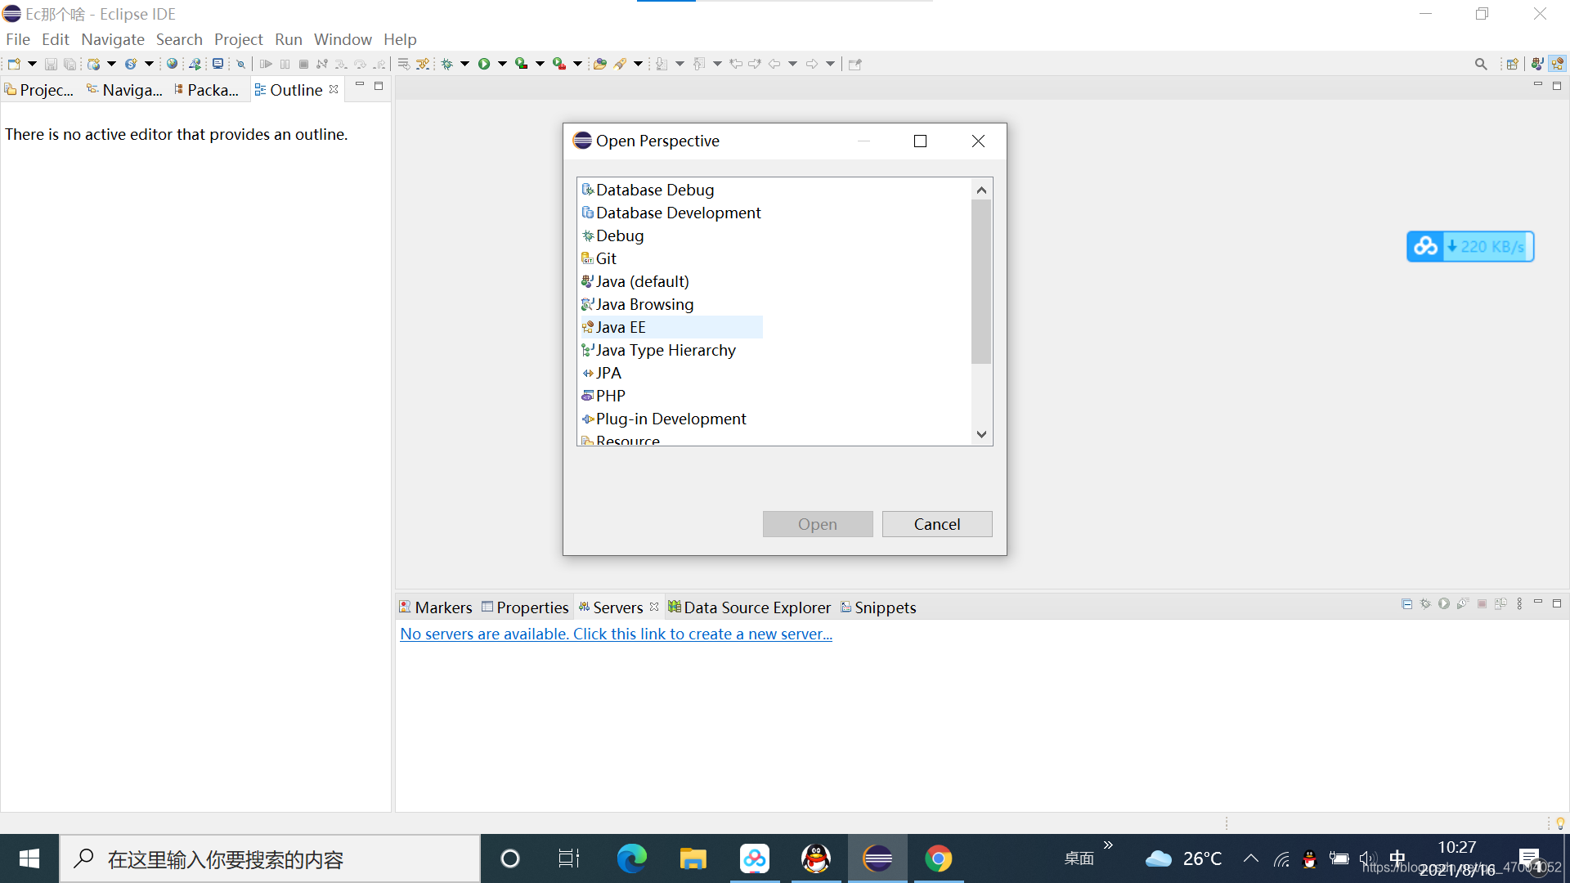Open the Next Annotation dropdown arrow
This screenshot has width=1570, height=883.
pos(680,64)
